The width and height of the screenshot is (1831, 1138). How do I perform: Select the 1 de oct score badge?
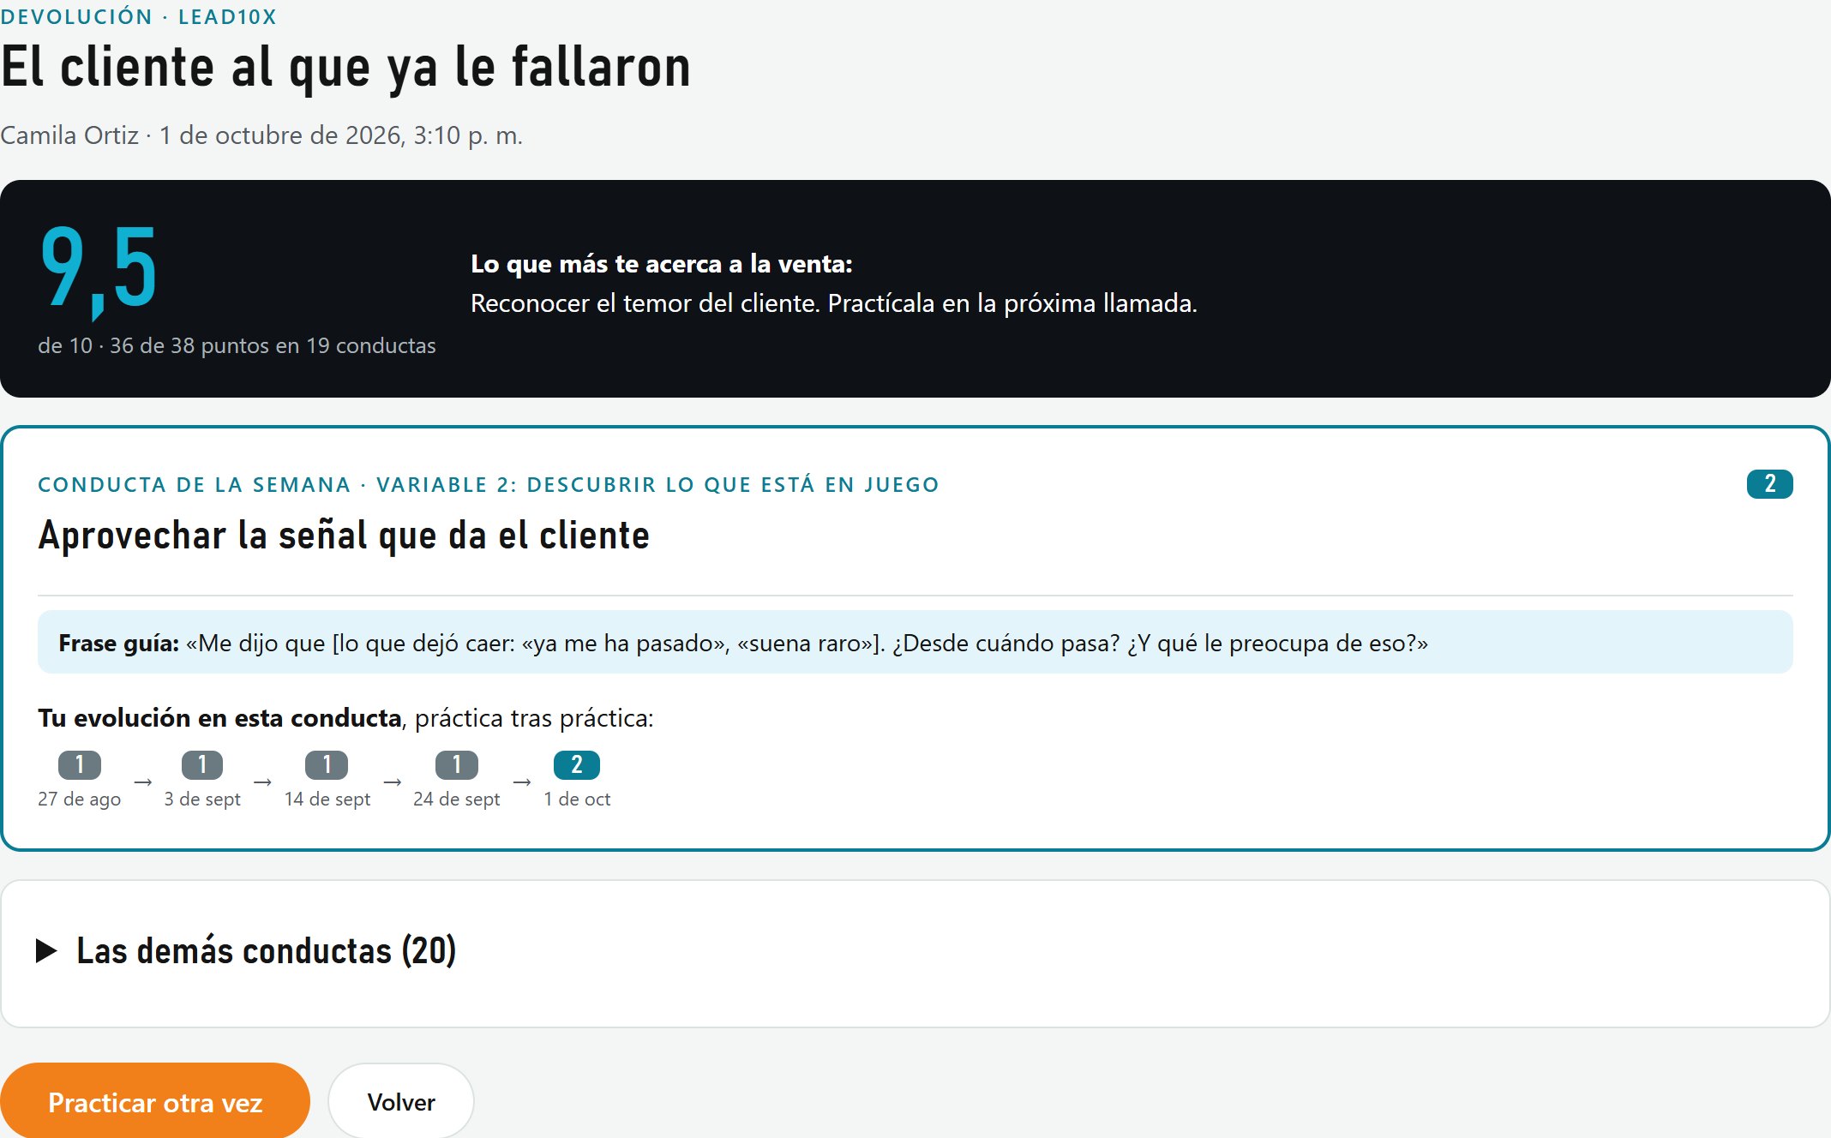pyautogui.click(x=577, y=764)
